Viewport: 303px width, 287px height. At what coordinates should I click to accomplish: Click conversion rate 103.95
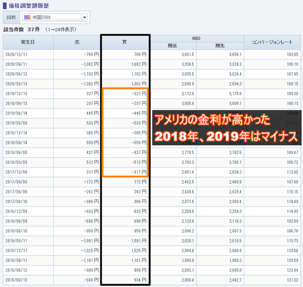click(293, 54)
